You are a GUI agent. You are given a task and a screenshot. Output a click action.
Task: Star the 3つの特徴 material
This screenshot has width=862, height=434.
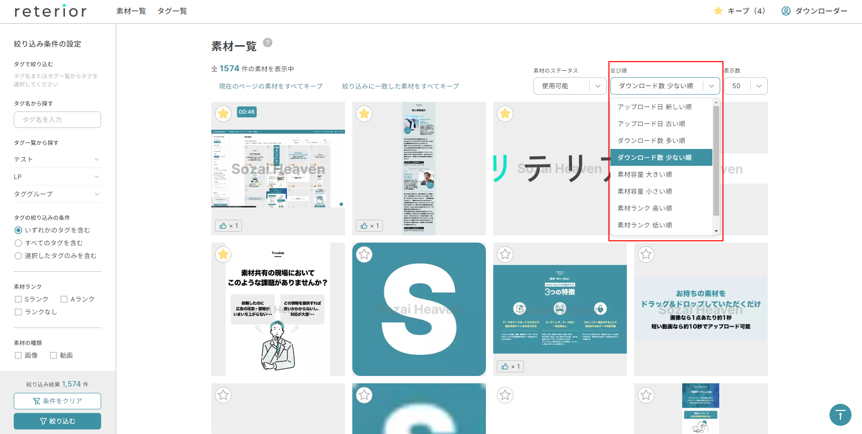[x=505, y=254]
